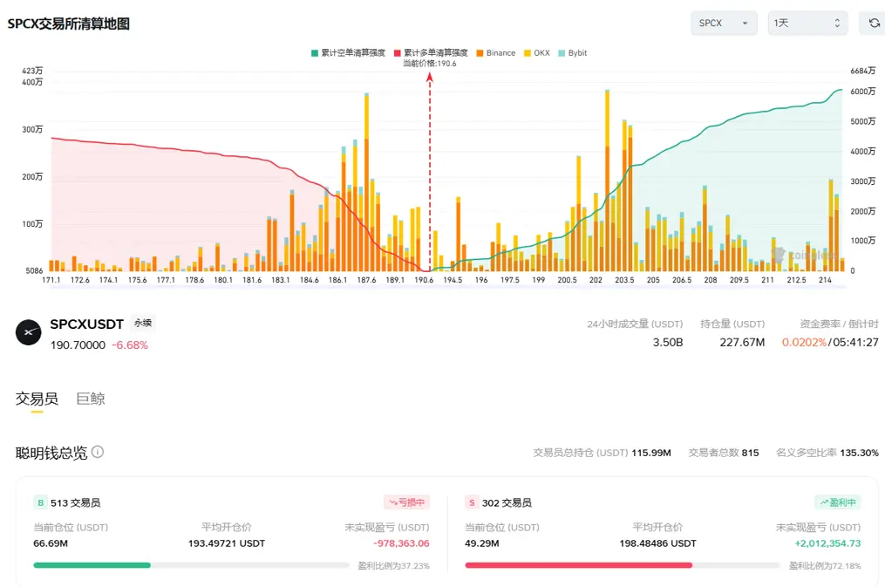This screenshot has height=587, width=885.
Task: Click the short average price 198.48486 USDT
Action: pyautogui.click(x=657, y=543)
